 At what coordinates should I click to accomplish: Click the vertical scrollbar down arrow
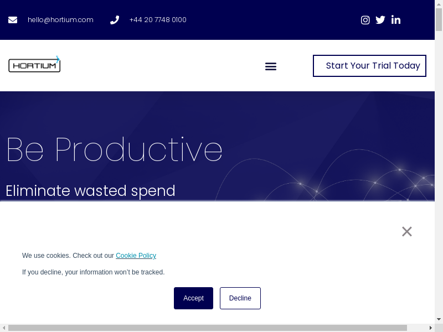point(439,319)
